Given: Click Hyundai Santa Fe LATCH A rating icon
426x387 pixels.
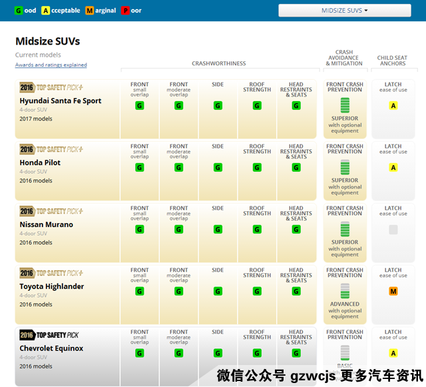Looking at the screenshot, I should click(x=393, y=106).
